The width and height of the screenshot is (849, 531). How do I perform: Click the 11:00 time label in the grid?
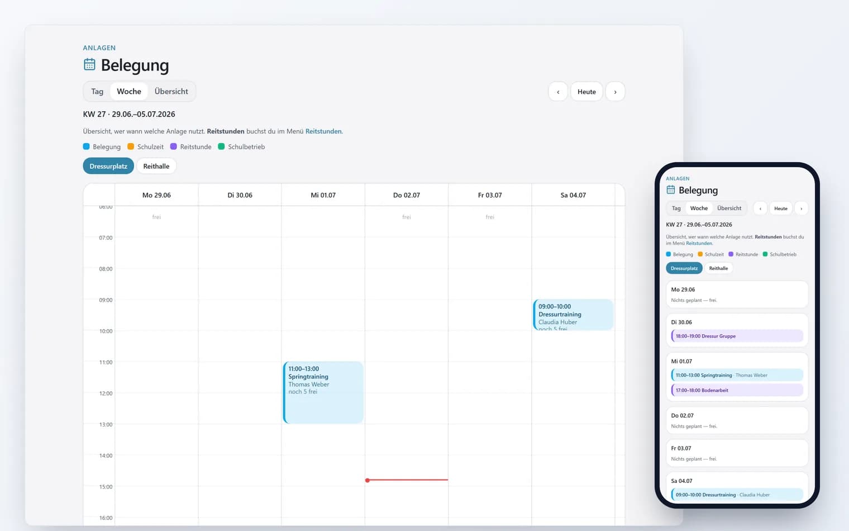coord(106,363)
